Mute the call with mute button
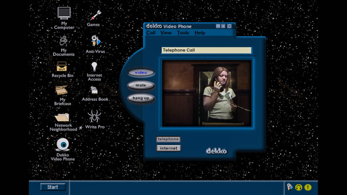Viewport: 347px width, 195px height. pos(141,85)
